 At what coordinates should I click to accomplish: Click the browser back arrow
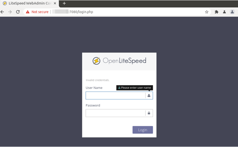click(x=2, y=12)
